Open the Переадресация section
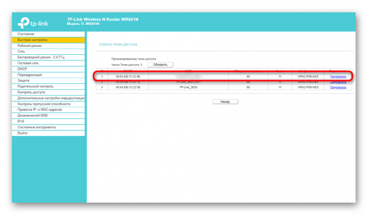This screenshot has width=368, height=215. (48, 75)
